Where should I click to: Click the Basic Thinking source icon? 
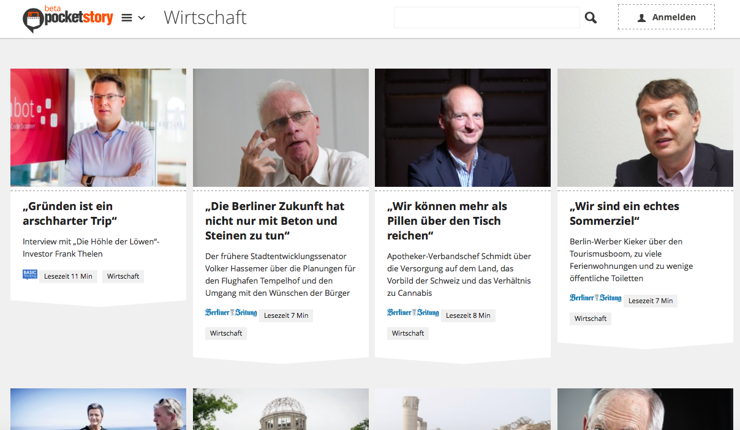[30, 275]
